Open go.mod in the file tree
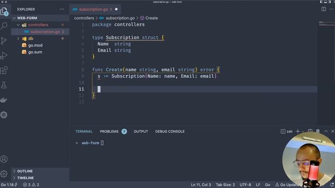The height and width of the screenshot is (188, 335). [40, 45]
